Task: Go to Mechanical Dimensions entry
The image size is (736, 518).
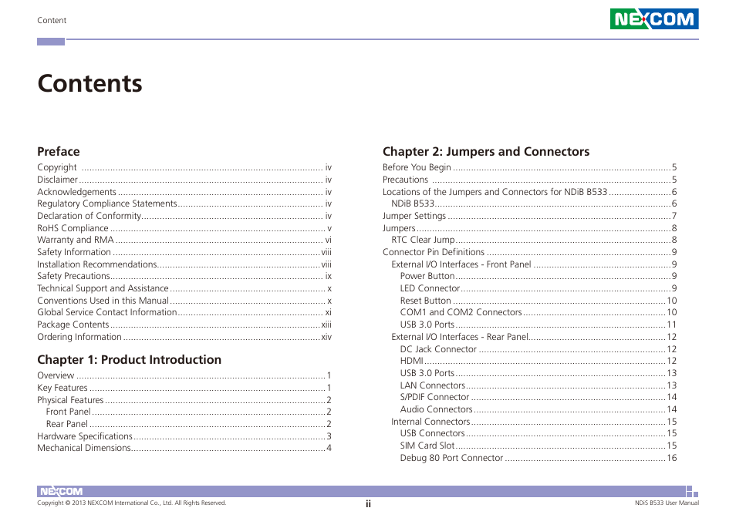Action: tap(184, 448)
